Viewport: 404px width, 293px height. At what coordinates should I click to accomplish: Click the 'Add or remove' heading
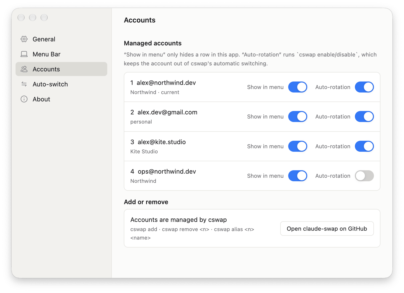(146, 202)
